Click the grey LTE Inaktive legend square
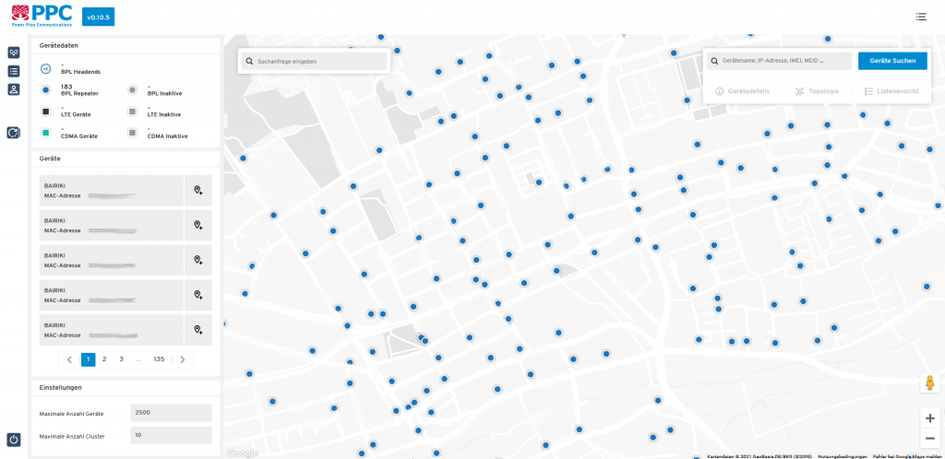The height and width of the screenshot is (459, 945). point(133,112)
